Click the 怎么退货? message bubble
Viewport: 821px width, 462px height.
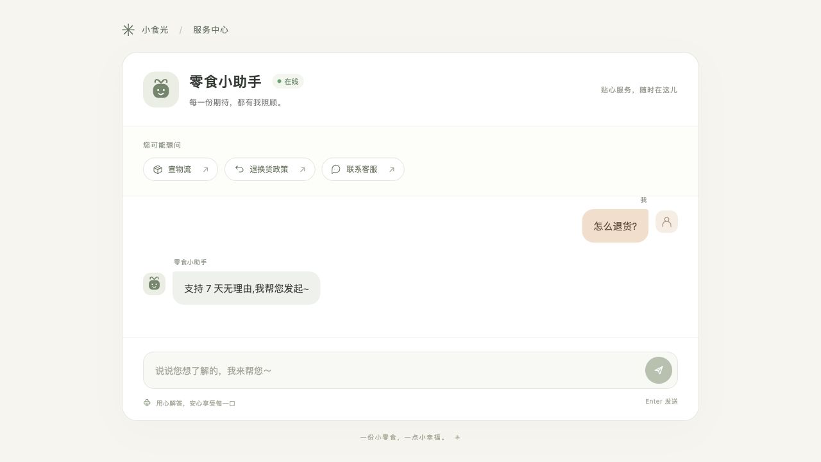pyautogui.click(x=615, y=226)
